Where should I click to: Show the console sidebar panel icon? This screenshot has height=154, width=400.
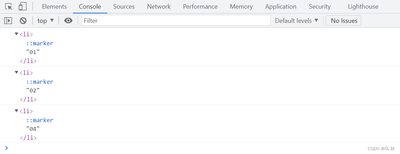click(x=8, y=21)
